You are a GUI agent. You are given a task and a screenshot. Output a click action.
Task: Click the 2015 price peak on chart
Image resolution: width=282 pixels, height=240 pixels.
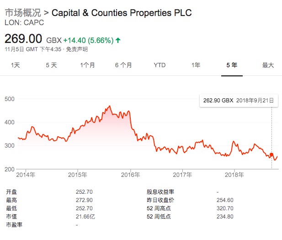(110, 107)
